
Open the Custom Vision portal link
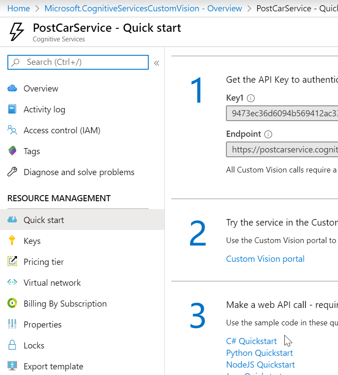coord(265,259)
